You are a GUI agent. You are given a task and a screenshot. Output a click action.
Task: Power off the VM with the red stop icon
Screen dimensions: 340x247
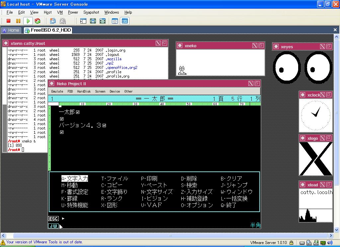[x=8, y=21]
